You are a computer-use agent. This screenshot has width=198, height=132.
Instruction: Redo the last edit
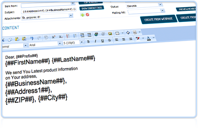39,38
